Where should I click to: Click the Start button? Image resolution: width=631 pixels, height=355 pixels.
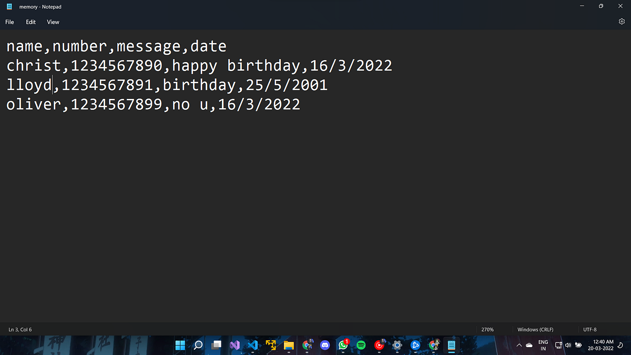point(180,345)
